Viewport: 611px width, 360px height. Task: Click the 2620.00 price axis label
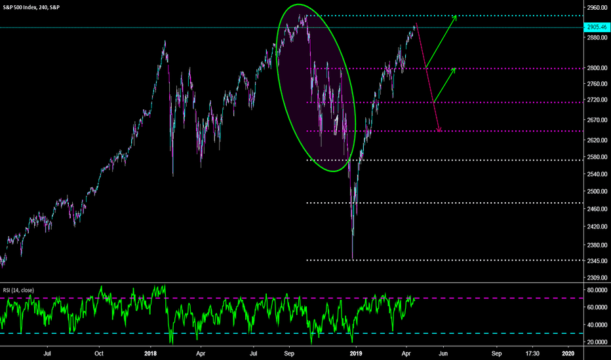[x=597, y=140]
